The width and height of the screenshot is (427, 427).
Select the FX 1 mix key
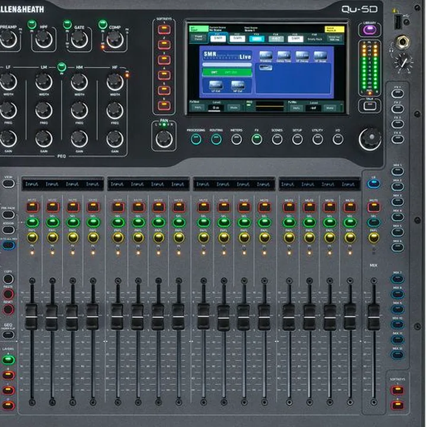coord(397,94)
